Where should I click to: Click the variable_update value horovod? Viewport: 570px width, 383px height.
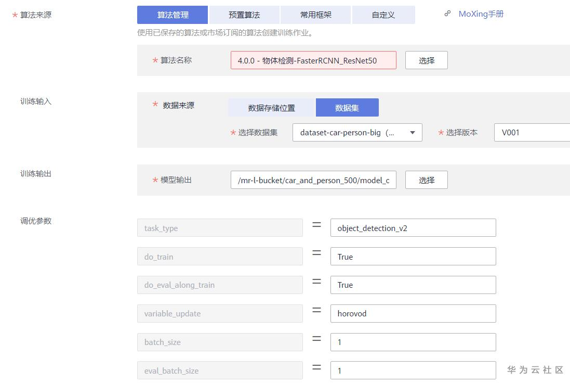(413, 313)
